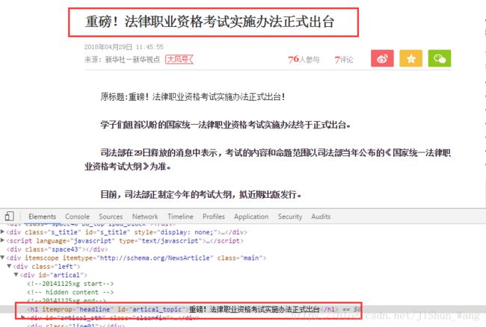Click the bold paragraph starting 学子们翘首以盼
Screen dimensions: 486x327
pos(226,125)
